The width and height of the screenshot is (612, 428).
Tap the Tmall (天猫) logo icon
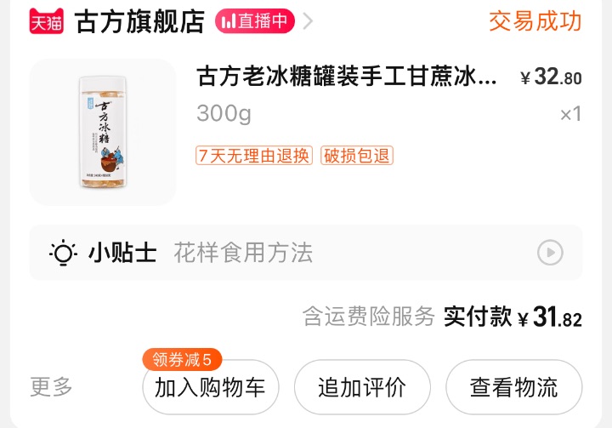pos(47,21)
